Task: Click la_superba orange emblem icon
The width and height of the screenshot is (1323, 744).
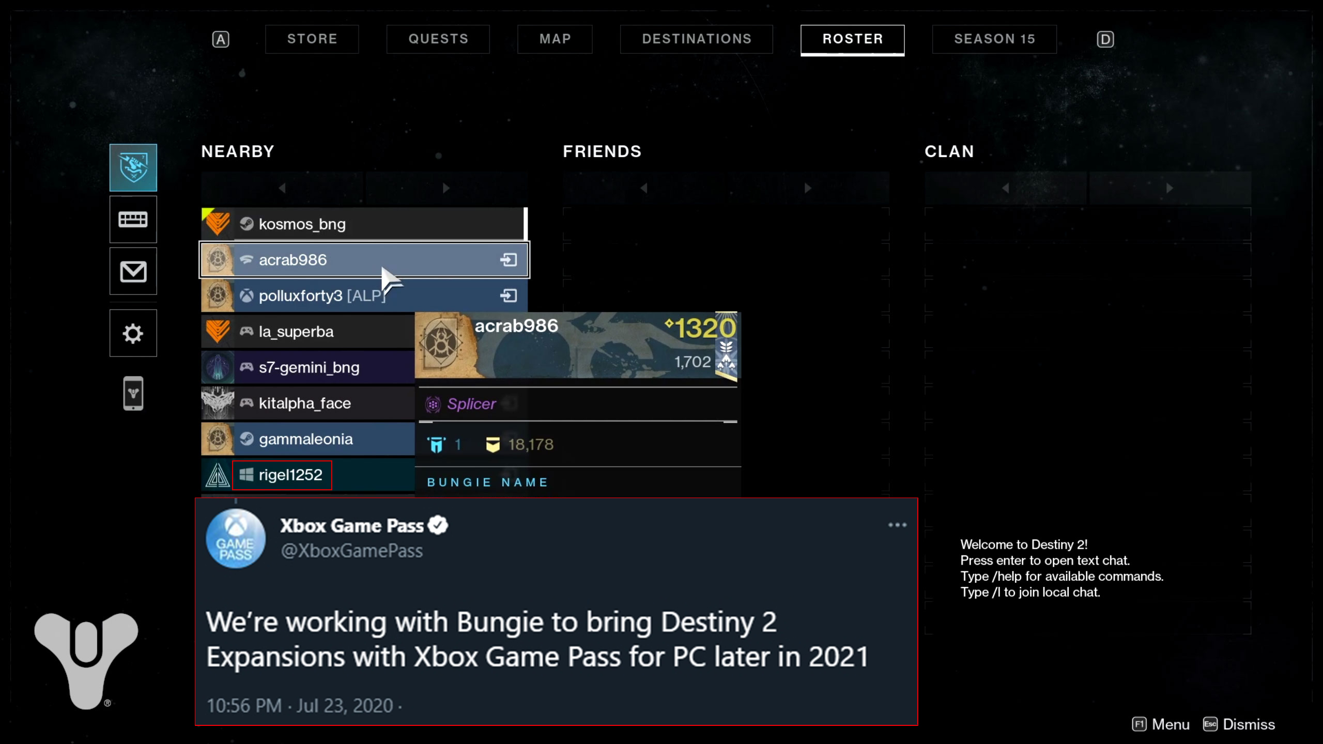Action: (218, 332)
